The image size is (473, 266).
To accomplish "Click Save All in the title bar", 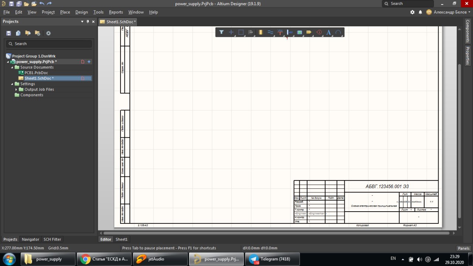I will pyautogui.click(x=18, y=4).
